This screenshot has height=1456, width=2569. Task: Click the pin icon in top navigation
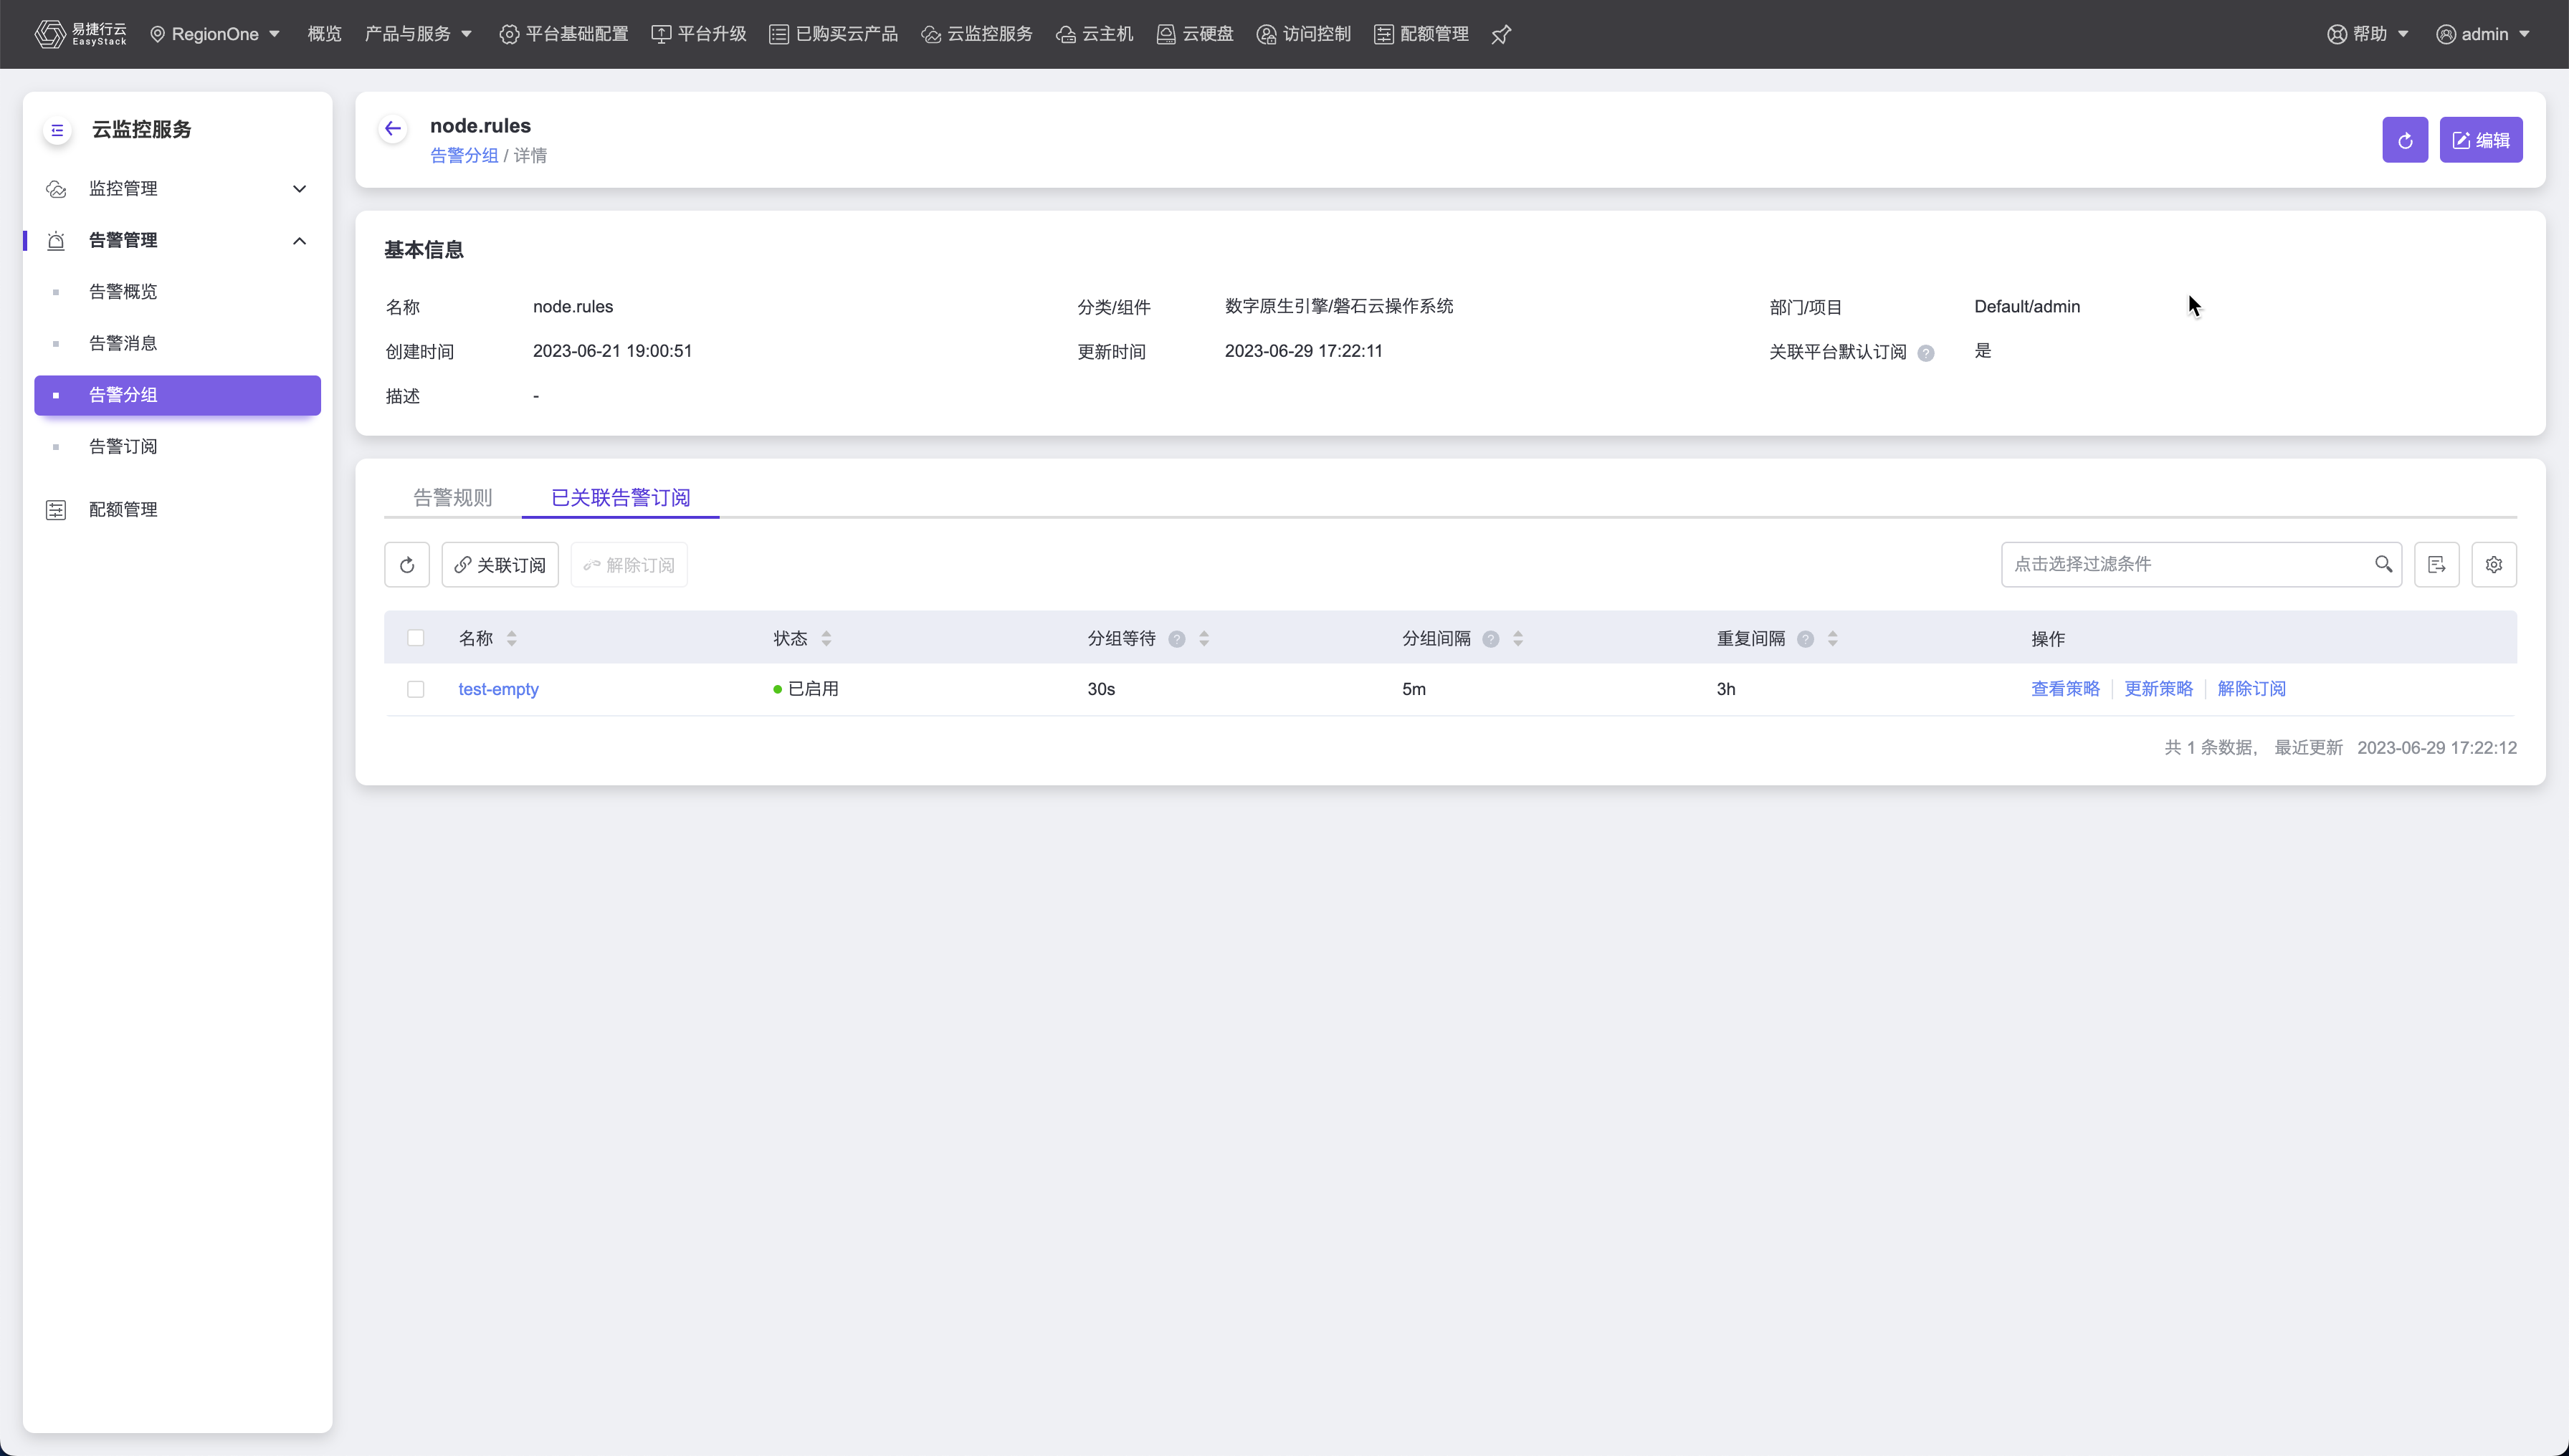coord(1500,35)
